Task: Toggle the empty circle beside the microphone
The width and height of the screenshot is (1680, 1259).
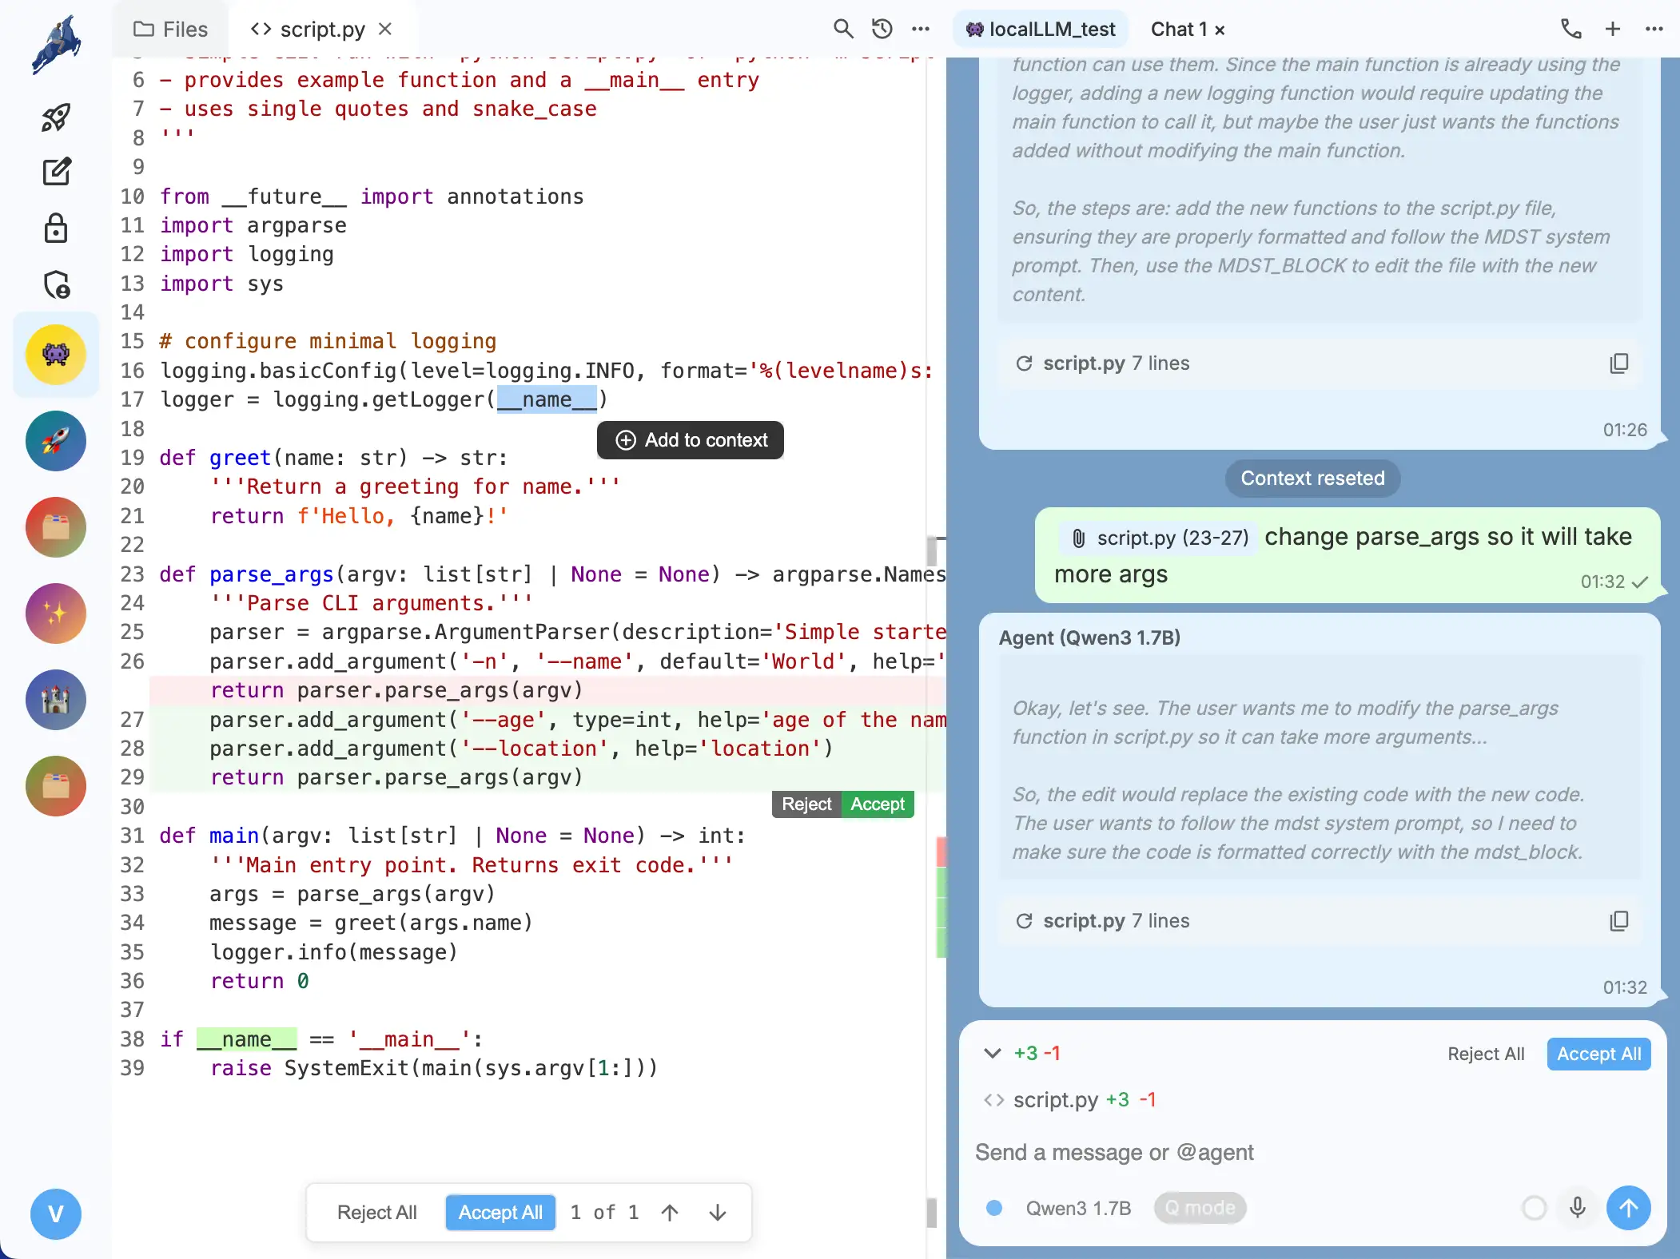Action: [1535, 1208]
